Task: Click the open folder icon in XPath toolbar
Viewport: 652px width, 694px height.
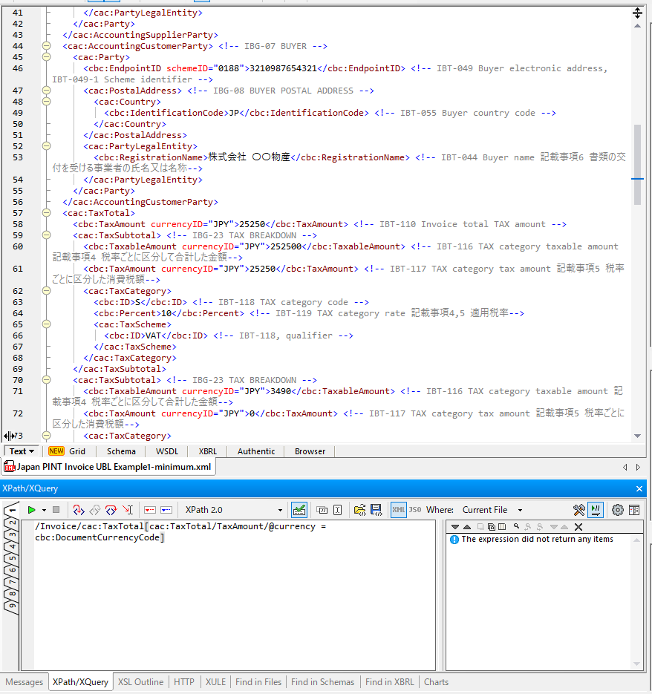Action: (359, 510)
